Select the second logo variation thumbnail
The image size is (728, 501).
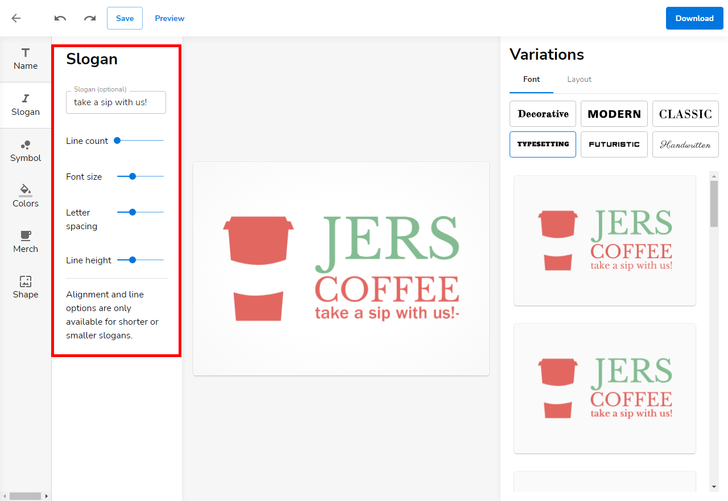click(x=605, y=388)
